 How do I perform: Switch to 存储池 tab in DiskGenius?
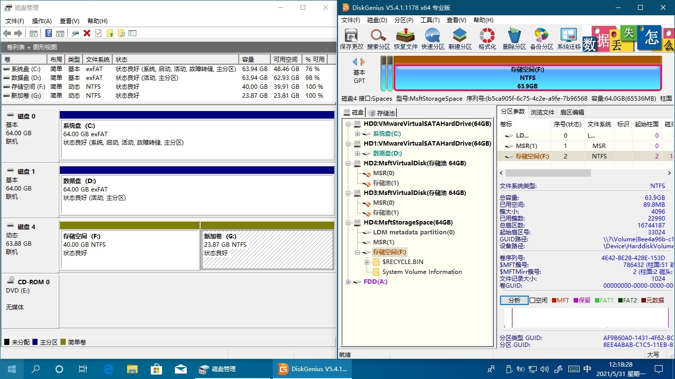(x=381, y=113)
